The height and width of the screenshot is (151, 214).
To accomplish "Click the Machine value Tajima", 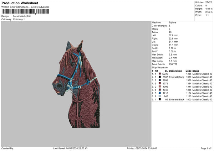I will click(172, 22).
